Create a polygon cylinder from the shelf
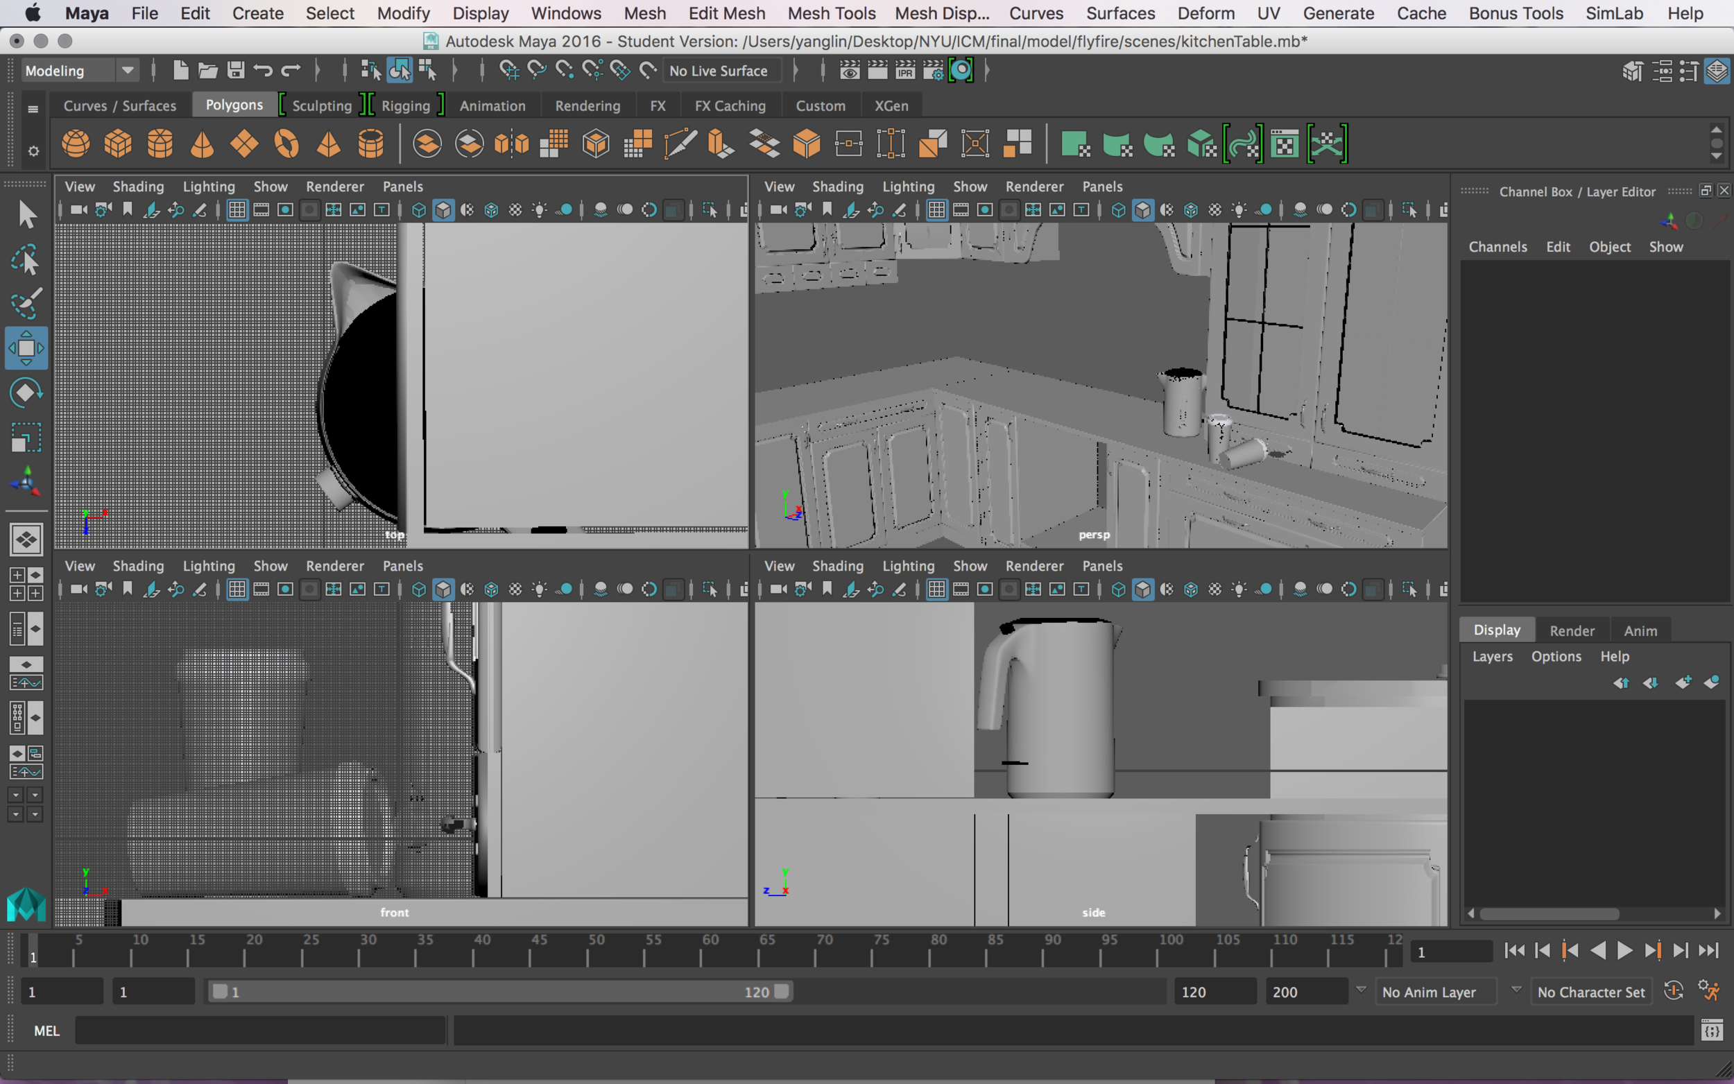1734x1084 pixels. point(160,144)
